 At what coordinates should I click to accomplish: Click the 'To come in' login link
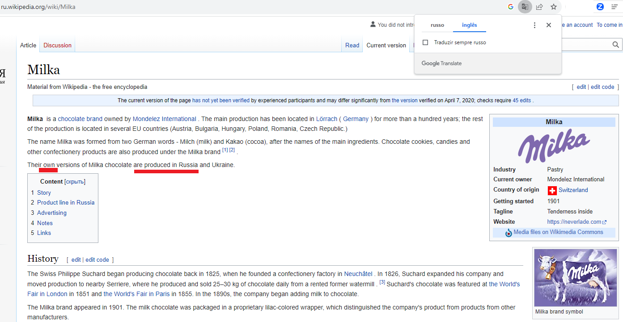pos(609,25)
